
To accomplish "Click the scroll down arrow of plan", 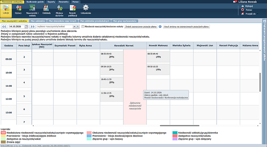I will [x=260, y=124].
